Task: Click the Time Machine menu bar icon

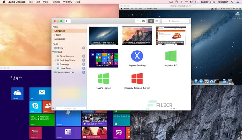Action: [x=176, y=2]
